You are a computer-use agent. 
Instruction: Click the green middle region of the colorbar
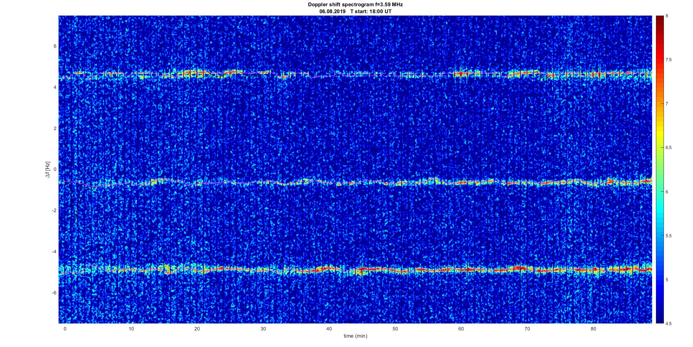659,170
